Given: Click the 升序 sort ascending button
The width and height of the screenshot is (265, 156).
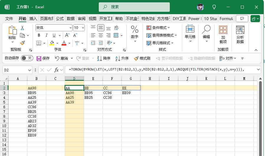Looking at the screenshot, I should coord(122,58).
